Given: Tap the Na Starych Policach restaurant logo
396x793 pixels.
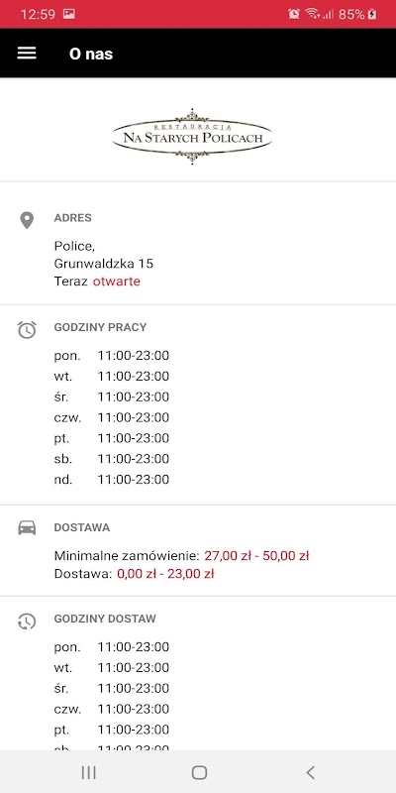Looking at the screenshot, I should pos(192,136).
